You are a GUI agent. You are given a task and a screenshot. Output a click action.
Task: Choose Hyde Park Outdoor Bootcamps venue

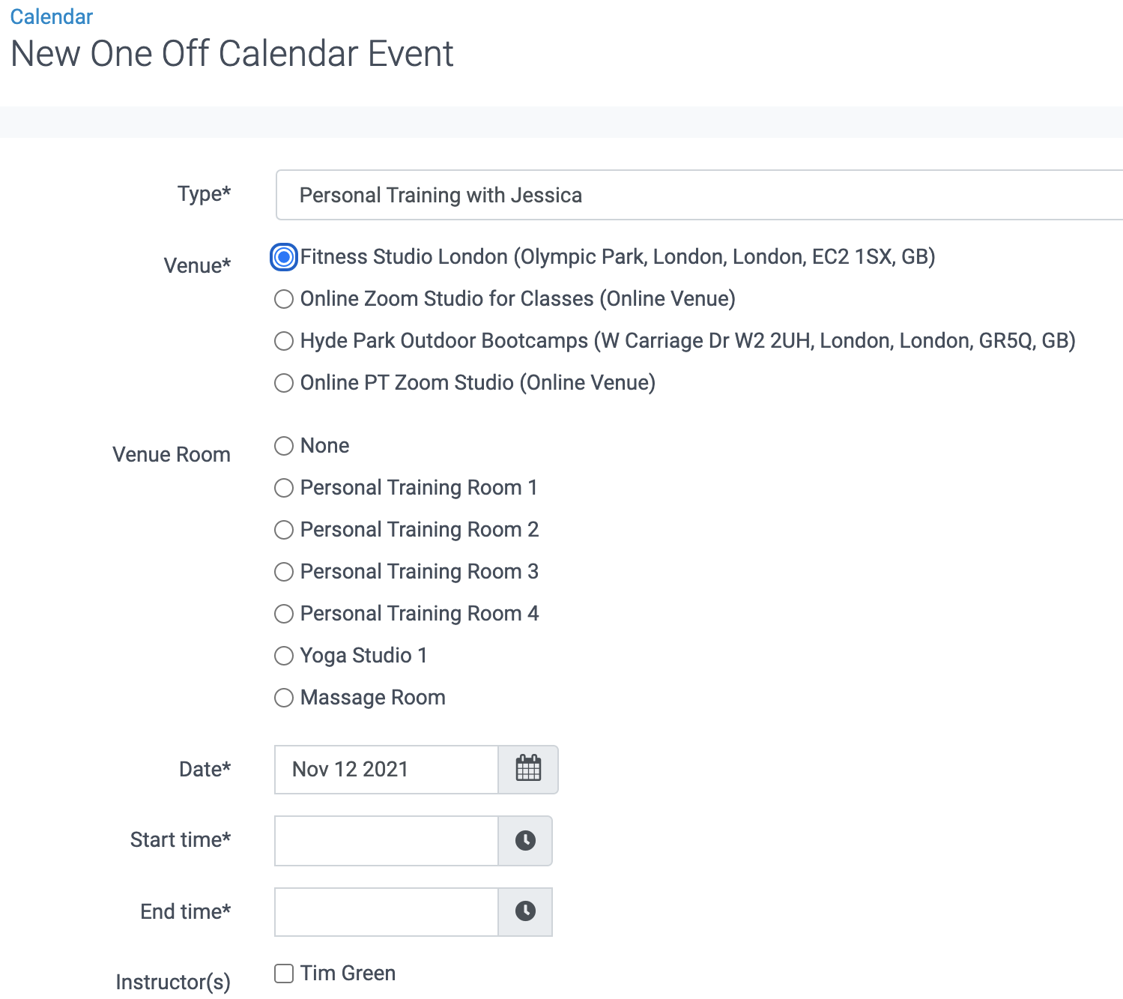pyautogui.click(x=284, y=341)
